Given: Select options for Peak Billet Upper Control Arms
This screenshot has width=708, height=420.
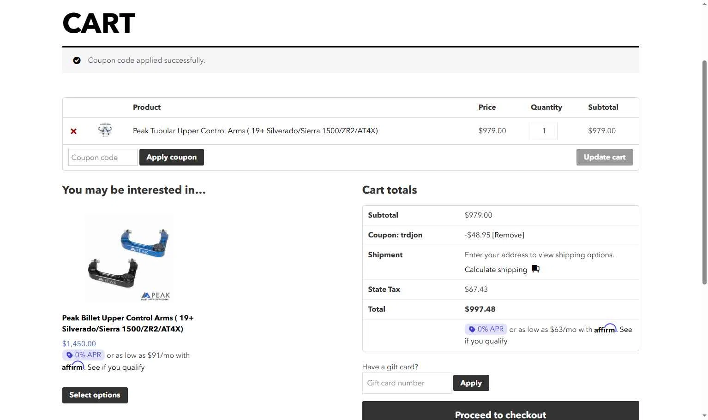Looking at the screenshot, I should [x=95, y=395].
